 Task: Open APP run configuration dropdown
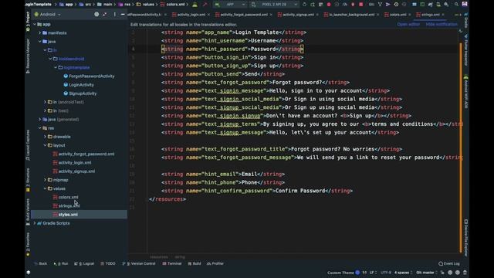230,5
